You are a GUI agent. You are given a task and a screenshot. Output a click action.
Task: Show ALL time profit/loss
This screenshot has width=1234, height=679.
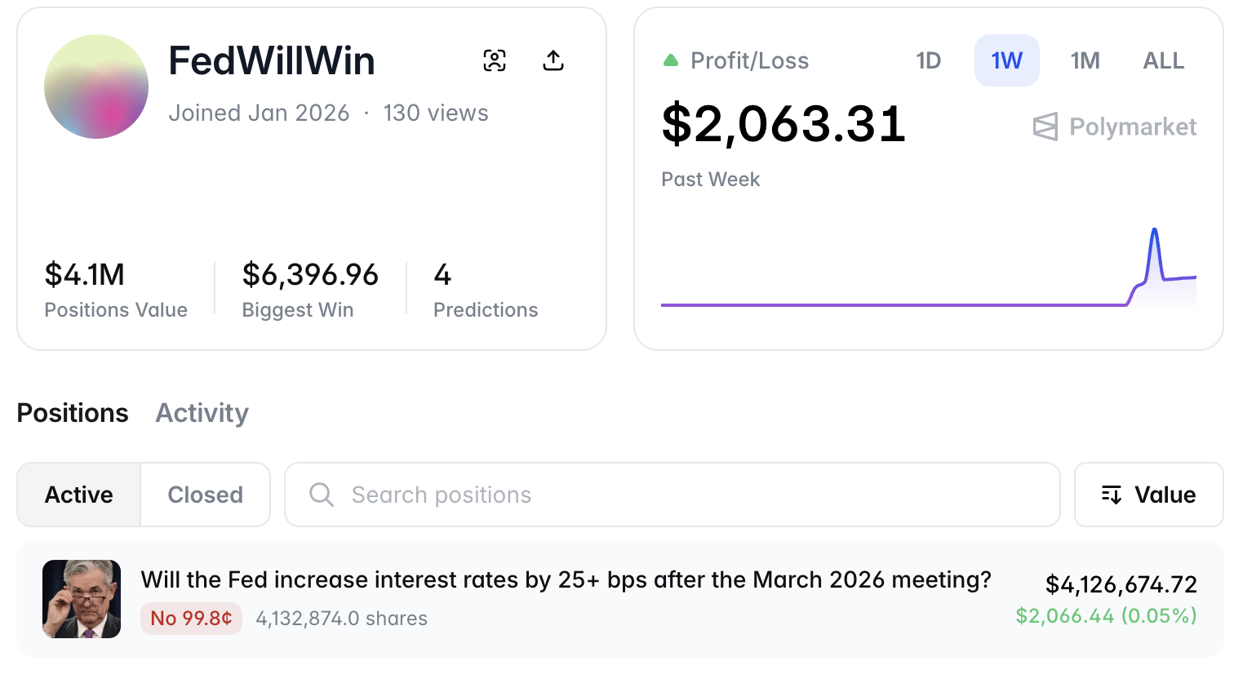click(x=1163, y=60)
